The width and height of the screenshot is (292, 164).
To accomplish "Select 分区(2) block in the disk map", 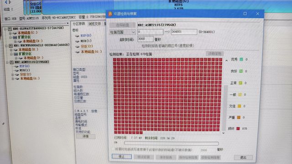I will 36,7.
